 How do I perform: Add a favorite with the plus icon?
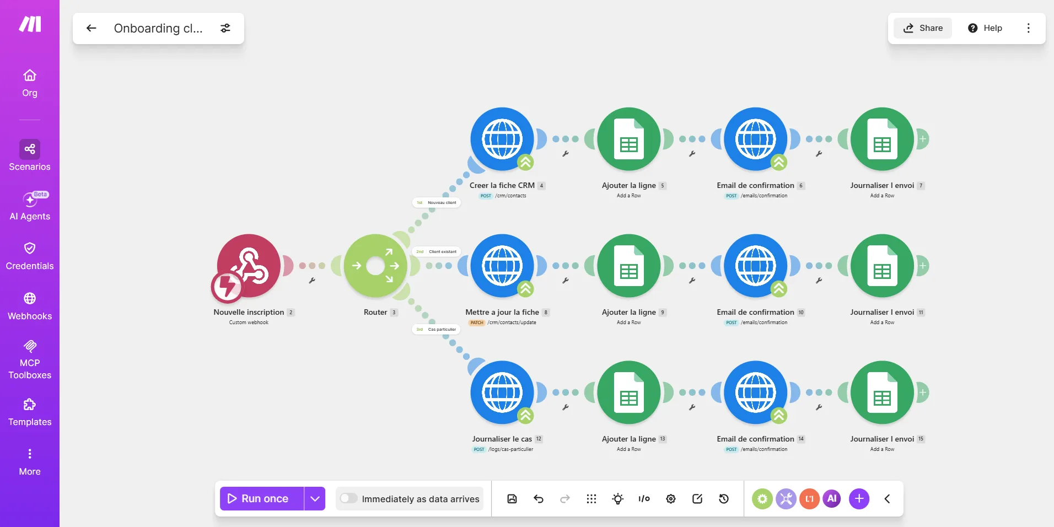(x=859, y=499)
